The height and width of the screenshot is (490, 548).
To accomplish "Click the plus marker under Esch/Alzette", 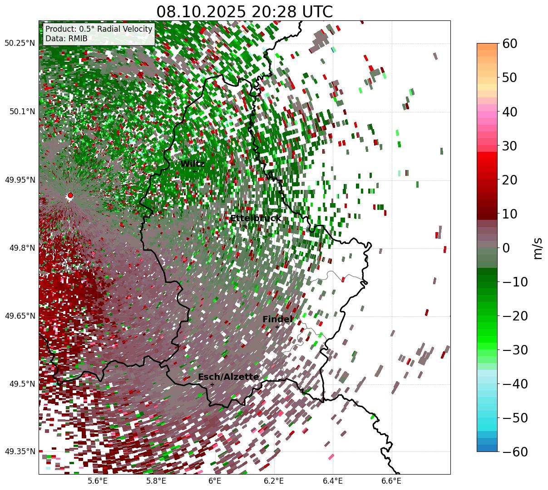I will click(x=212, y=384).
